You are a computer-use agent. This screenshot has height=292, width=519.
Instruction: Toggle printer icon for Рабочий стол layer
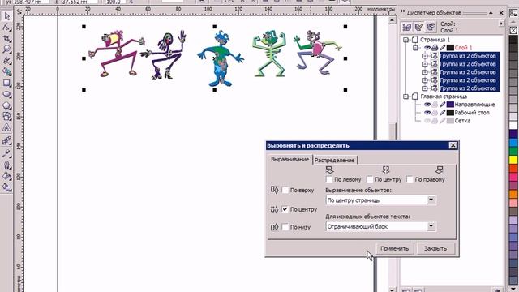(x=435, y=113)
